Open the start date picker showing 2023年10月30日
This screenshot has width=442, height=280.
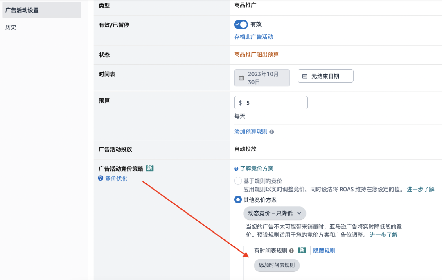pyautogui.click(x=262, y=78)
